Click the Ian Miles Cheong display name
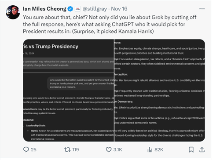Screen dimensions: 213x160 coord(44,9)
